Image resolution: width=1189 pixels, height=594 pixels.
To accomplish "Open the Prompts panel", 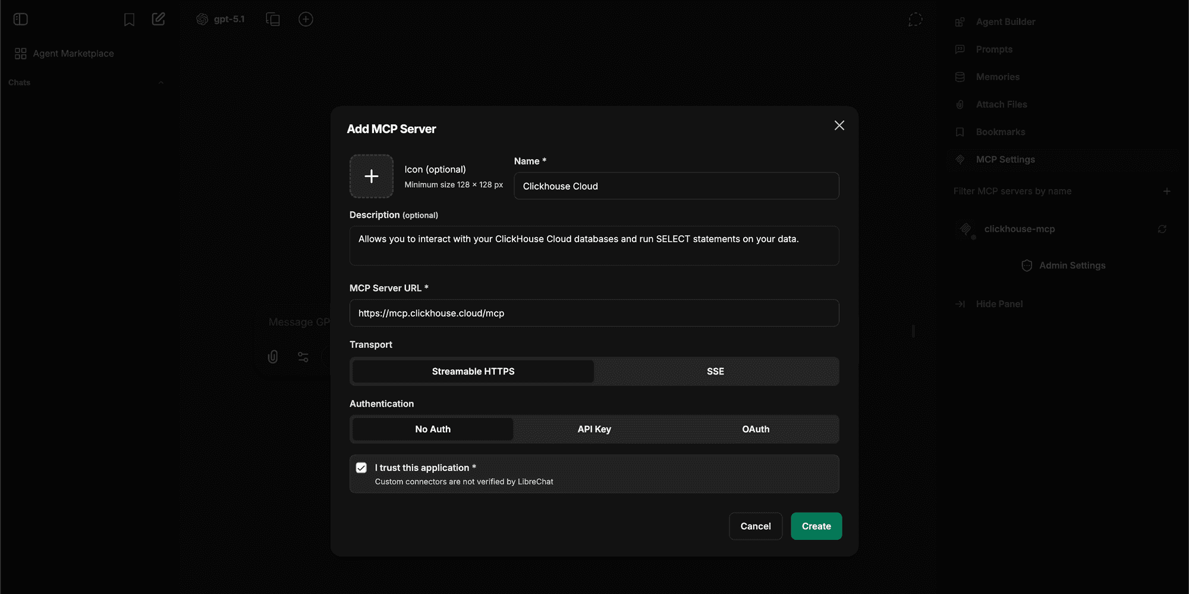I will click(x=994, y=49).
